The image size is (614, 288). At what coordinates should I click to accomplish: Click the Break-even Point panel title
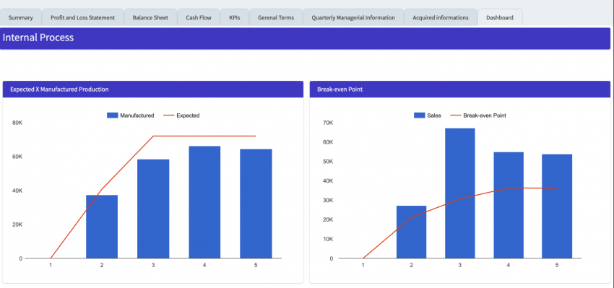[x=340, y=90]
